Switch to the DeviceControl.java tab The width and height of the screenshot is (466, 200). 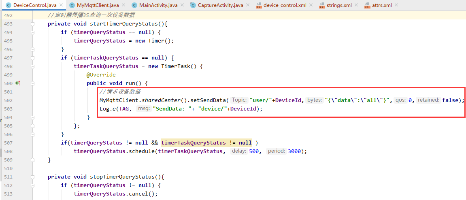click(x=35, y=5)
